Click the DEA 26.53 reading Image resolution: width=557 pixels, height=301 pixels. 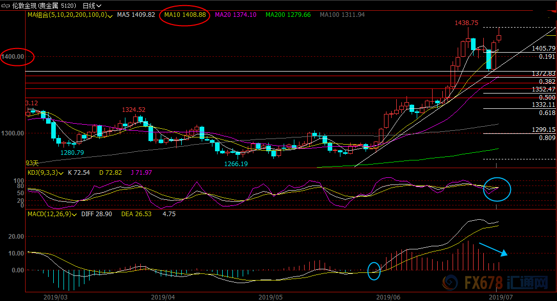click(136, 214)
